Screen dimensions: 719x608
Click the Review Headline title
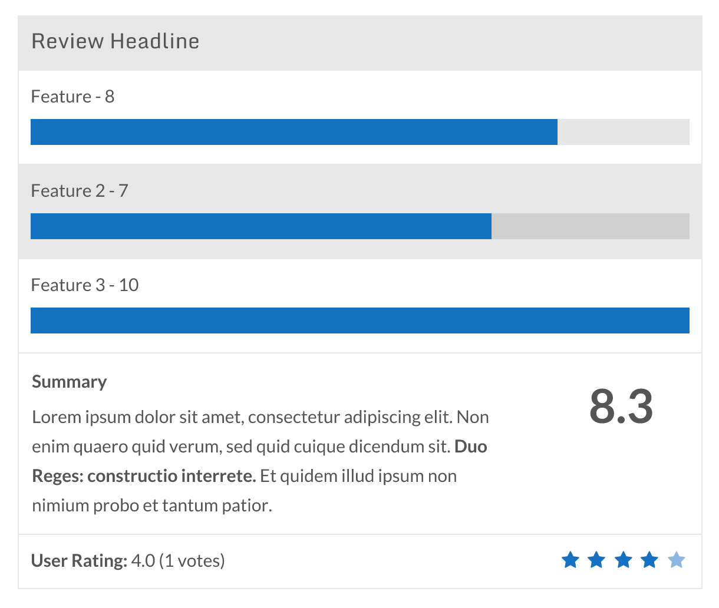point(116,41)
